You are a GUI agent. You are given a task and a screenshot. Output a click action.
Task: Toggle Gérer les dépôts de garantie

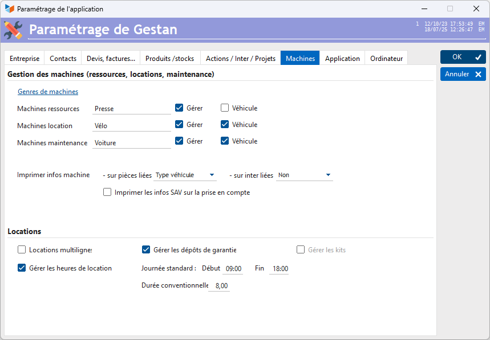146,249
